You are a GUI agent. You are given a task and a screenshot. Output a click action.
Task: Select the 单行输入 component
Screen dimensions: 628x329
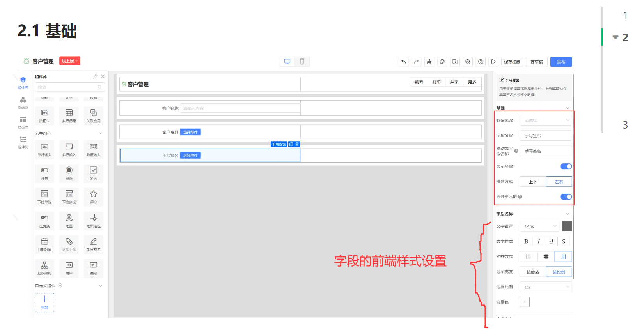pyautogui.click(x=44, y=150)
